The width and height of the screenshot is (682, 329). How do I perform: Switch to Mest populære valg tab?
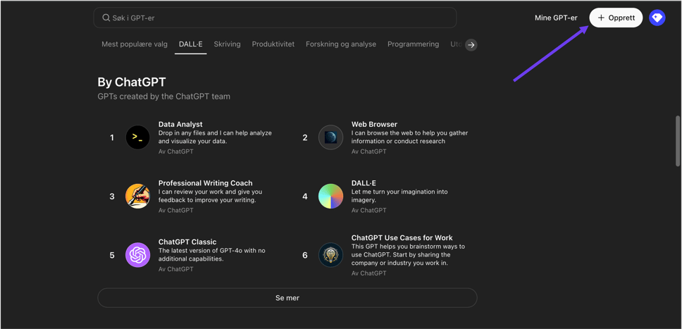click(x=135, y=44)
